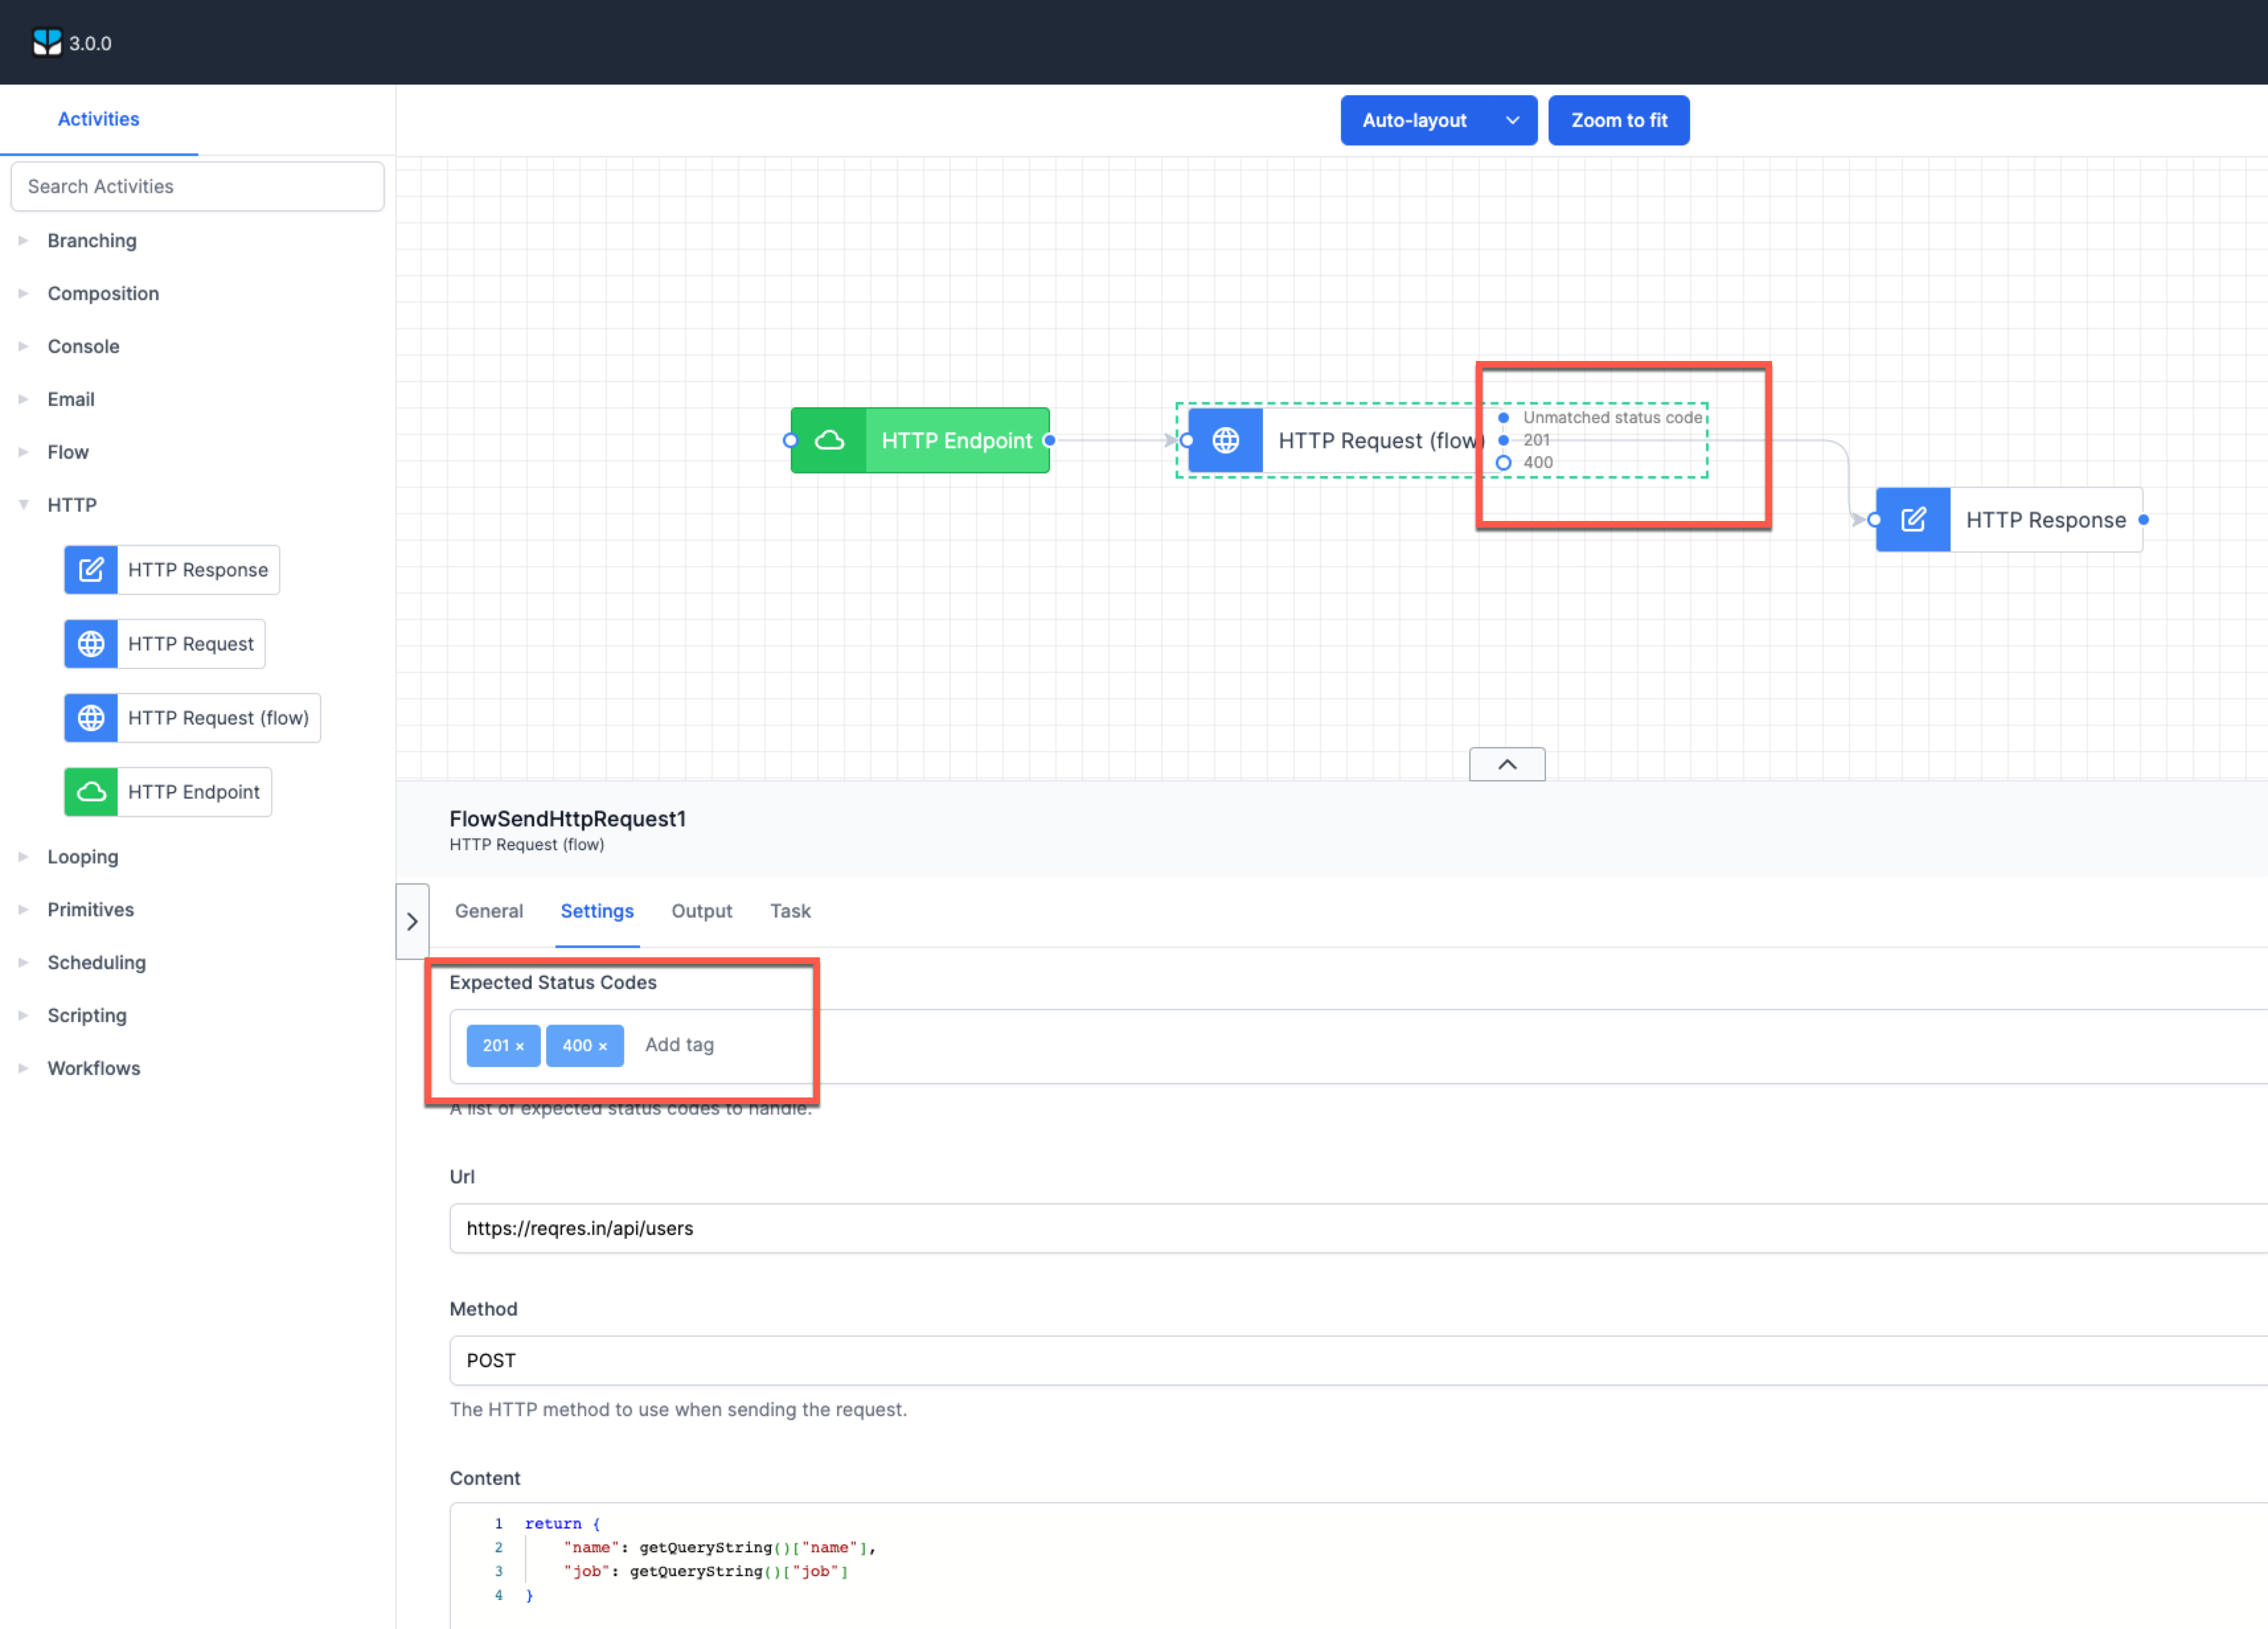This screenshot has width=2268, height=1629.
Task: Expand the Branching activity category
Action: click(x=23, y=240)
